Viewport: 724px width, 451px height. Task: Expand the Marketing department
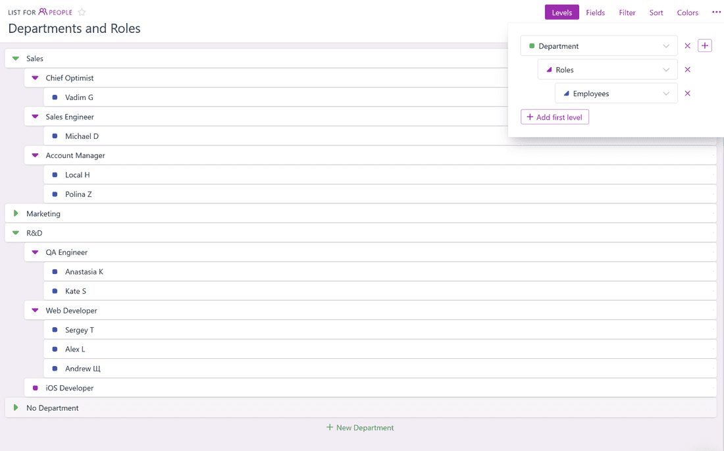[16, 213]
